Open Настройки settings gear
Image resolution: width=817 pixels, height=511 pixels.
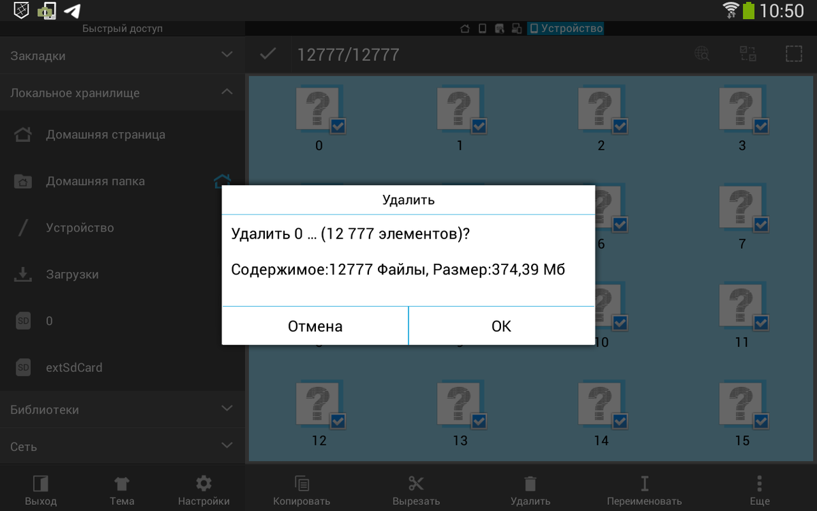[204, 484]
